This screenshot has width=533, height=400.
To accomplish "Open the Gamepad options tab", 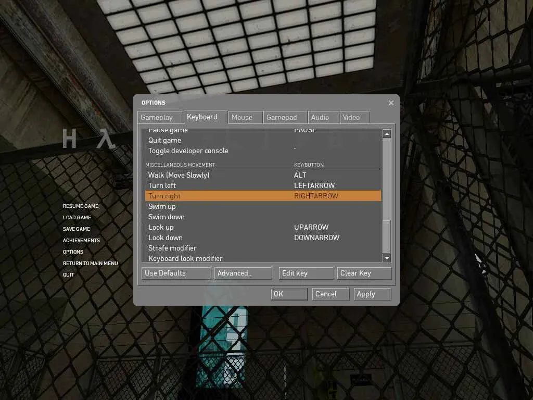I will [x=285, y=117].
